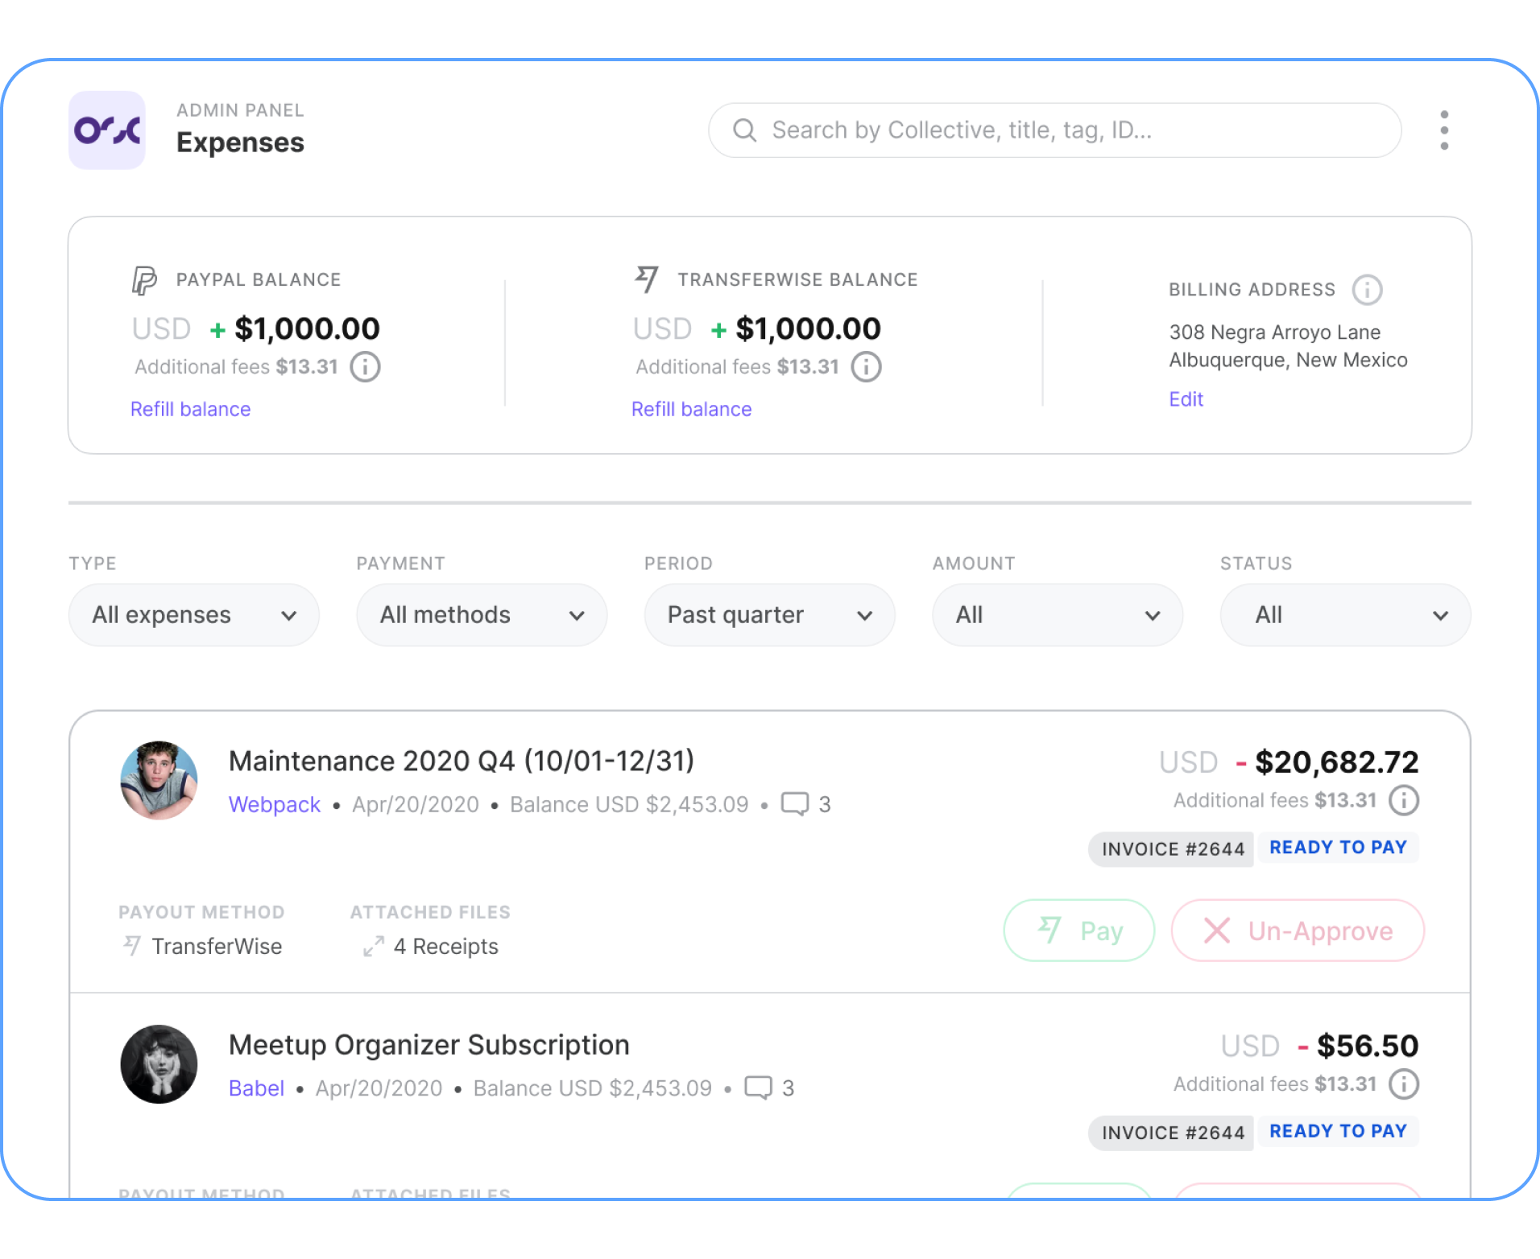
Task: Open the PayPal balance info tooltip
Action: 365,366
